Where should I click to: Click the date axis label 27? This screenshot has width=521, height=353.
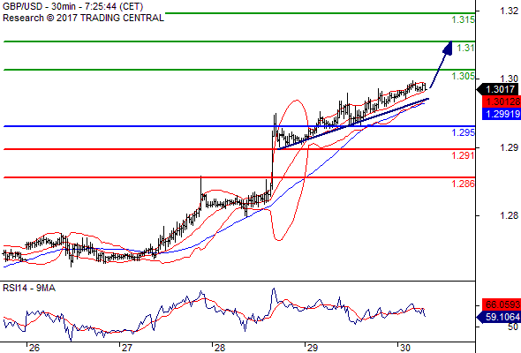[126, 348]
